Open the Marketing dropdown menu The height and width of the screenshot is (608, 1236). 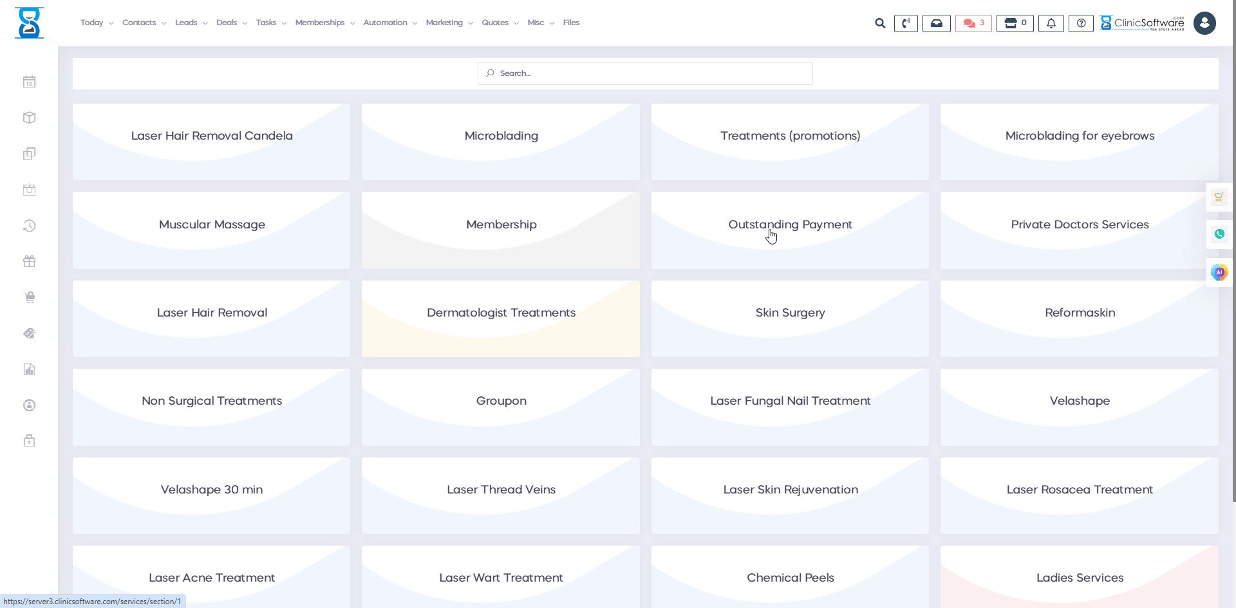click(x=445, y=23)
